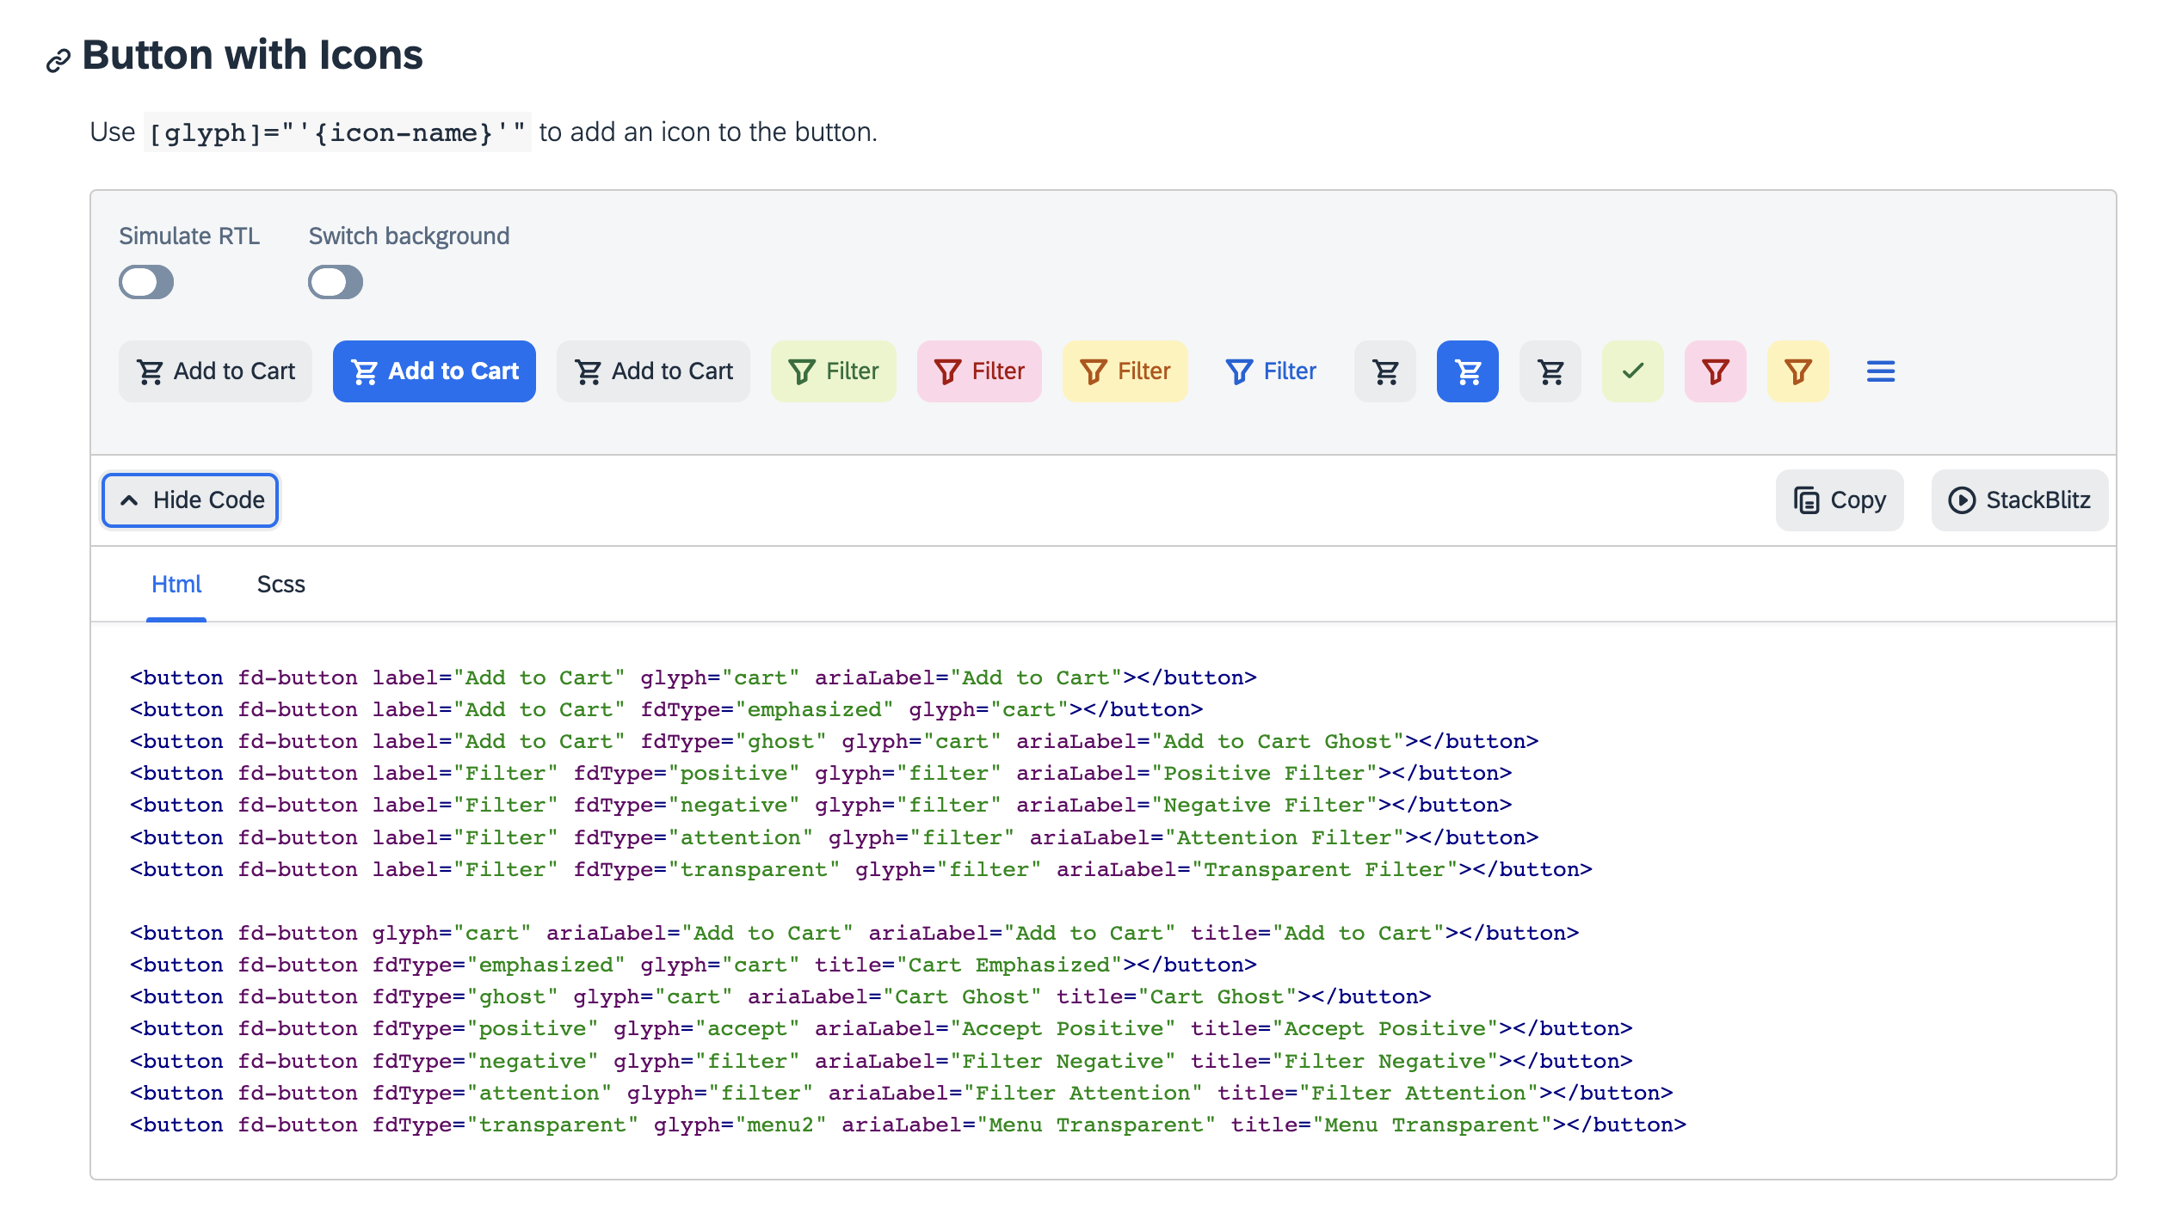
Task: Click the pink negative Filter button
Action: 979,371
